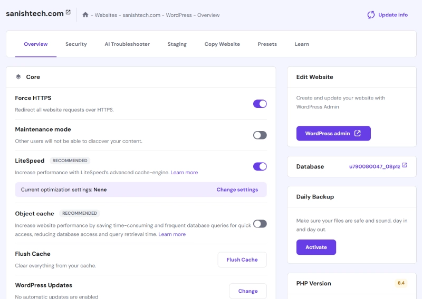Image resolution: width=422 pixels, height=299 pixels.
Task: Click the PHP Version heading
Action: click(313, 283)
